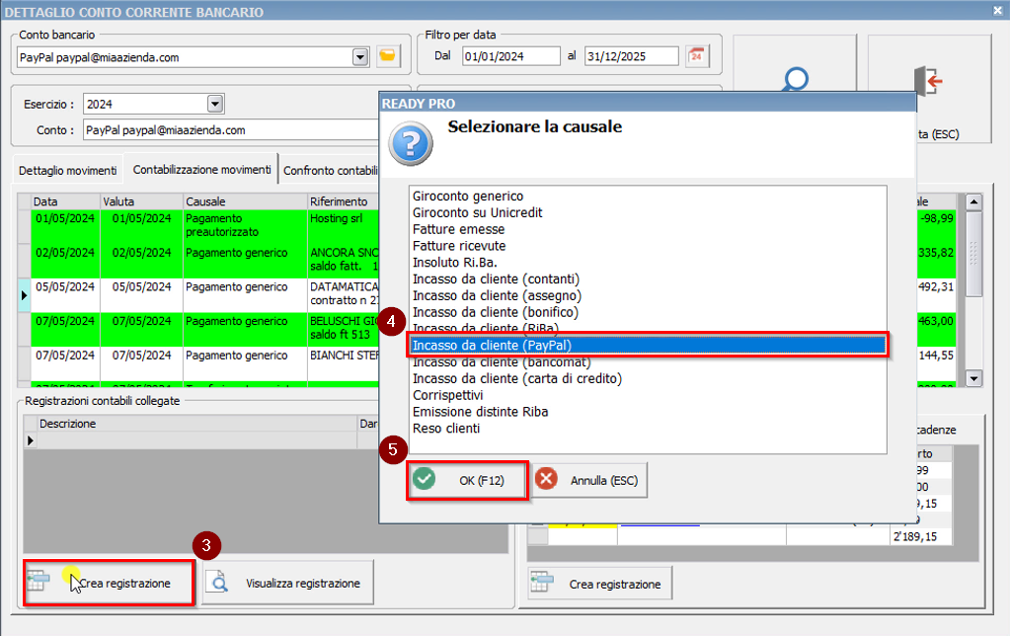Click the Dal start date field
Viewport: 1010px width, 636px height.
pos(510,56)
